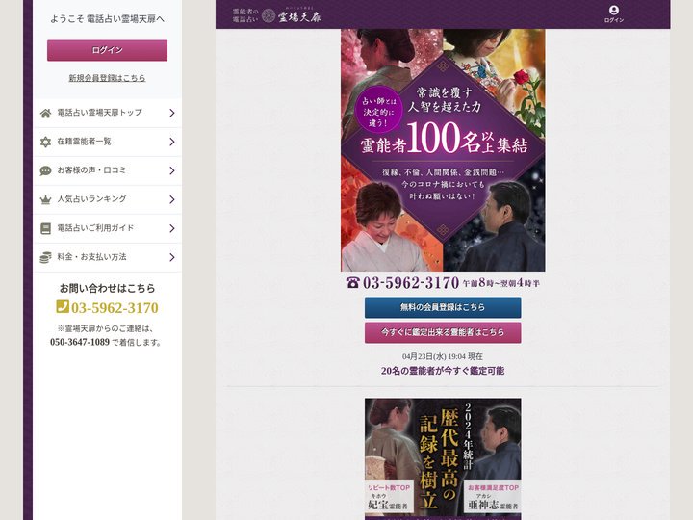693x520 pixels.
Task: Click the 霊場天扉 logo in header
Action: [277, 15]
